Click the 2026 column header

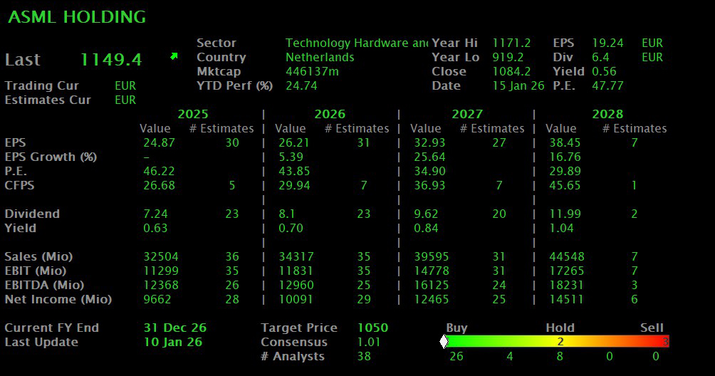[x=330, y=114]
